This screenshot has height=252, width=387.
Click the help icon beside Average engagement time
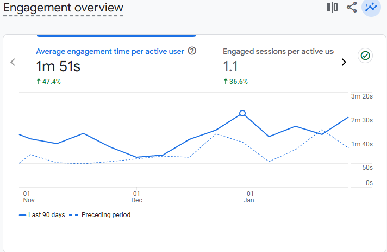click(x=192, y=51)
